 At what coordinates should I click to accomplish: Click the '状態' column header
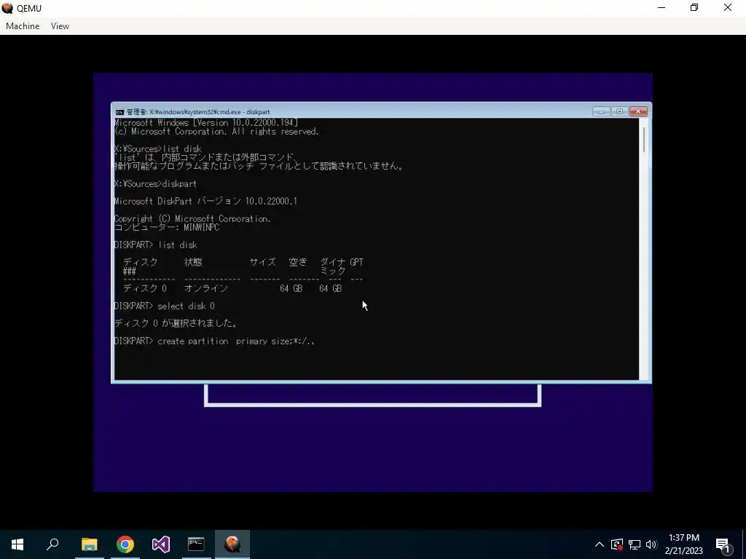click(x=193, y=262)
